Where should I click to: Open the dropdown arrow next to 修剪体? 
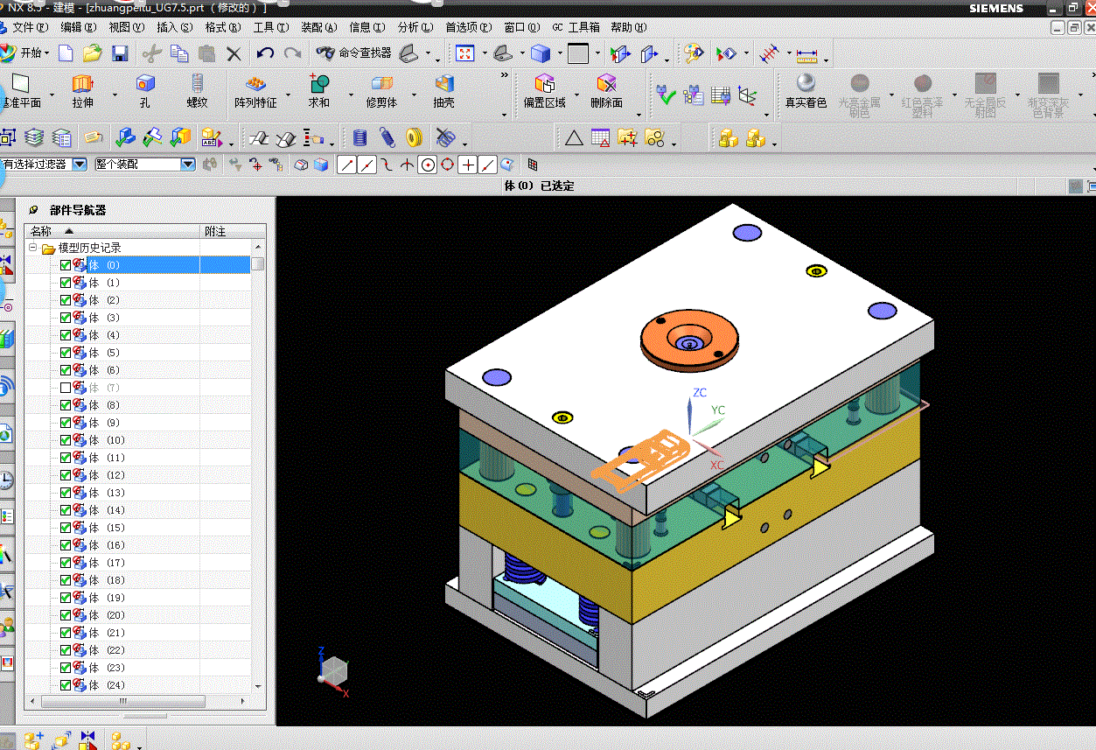(413, 94)
